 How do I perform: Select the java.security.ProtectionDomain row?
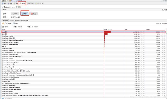(x=83, y=69)
